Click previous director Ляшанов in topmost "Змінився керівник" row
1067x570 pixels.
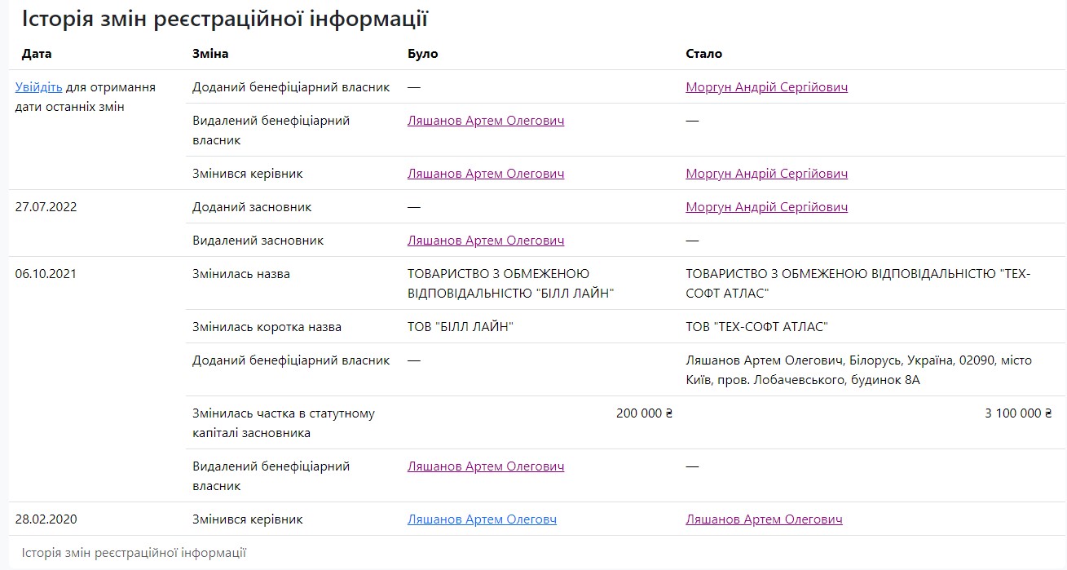point(486,174)
